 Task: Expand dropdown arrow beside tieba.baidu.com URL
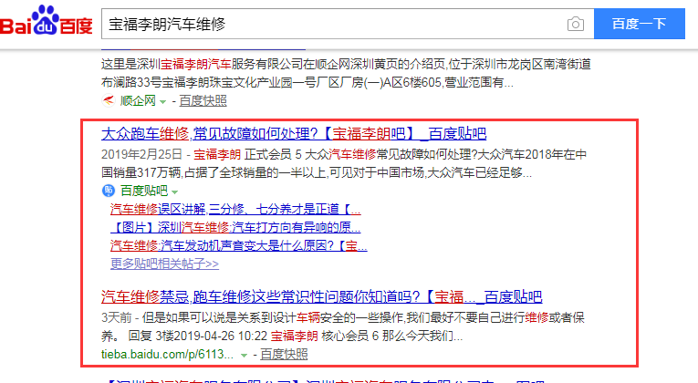244,355
